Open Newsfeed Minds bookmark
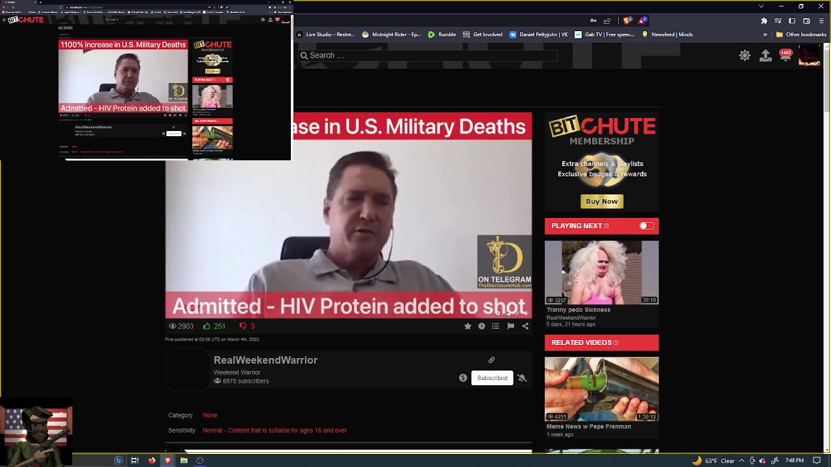This screenshot has width=831, height=467. click(667, 34)
